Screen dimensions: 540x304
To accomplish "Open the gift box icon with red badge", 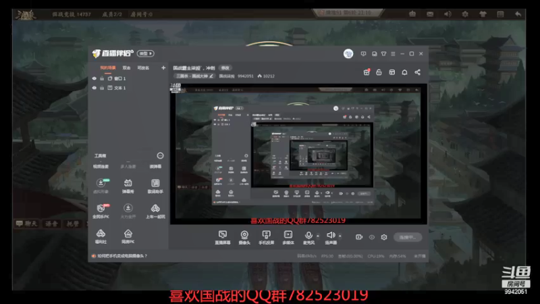I will (367, 72).
